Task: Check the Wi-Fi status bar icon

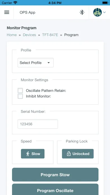Action: tap(15, 3)
